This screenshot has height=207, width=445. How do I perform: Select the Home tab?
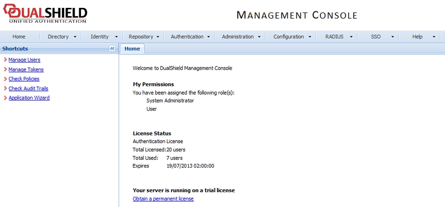[x=132, y=48]
